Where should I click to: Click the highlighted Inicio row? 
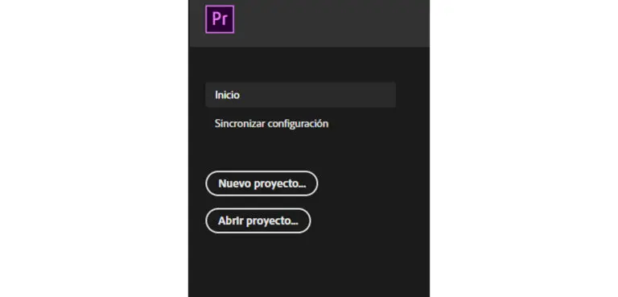[x=300, y=95]
